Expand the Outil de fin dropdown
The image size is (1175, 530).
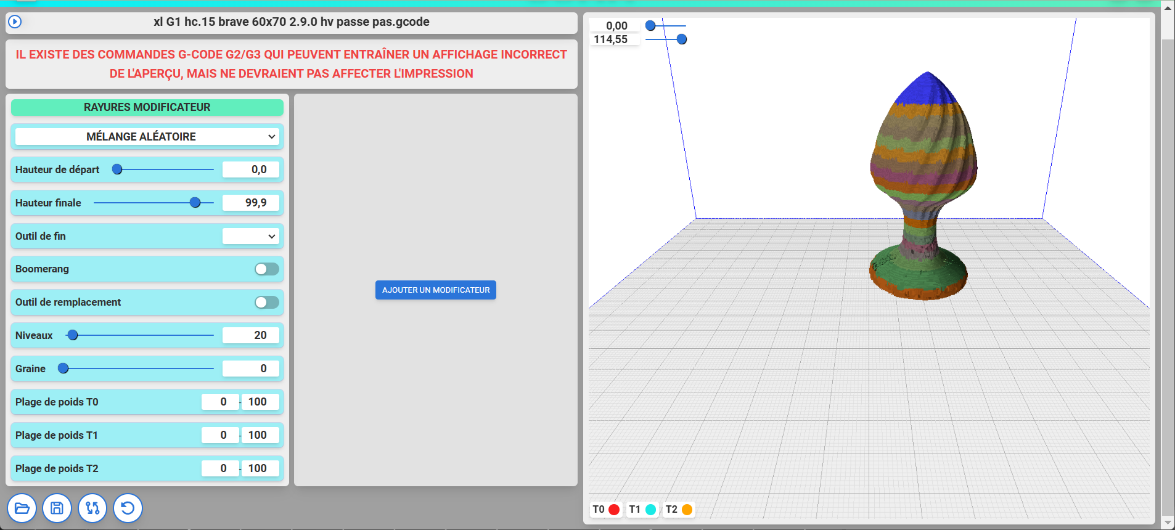click(x=250, y=236)
